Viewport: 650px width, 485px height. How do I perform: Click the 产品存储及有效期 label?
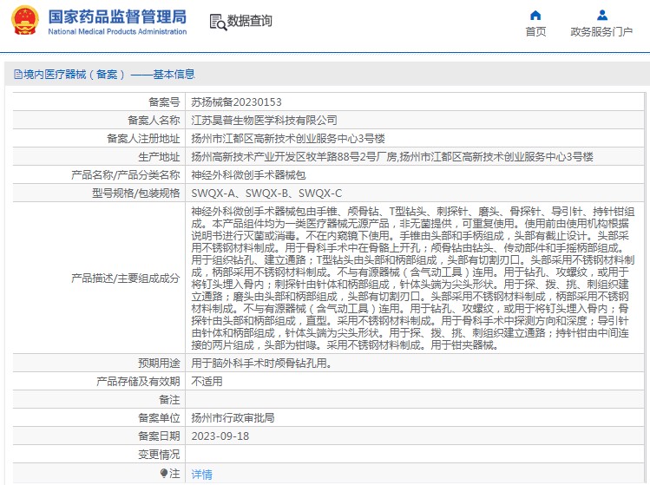138,382
